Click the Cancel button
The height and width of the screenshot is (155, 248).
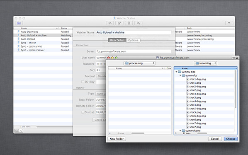click(x=215, y=139)
